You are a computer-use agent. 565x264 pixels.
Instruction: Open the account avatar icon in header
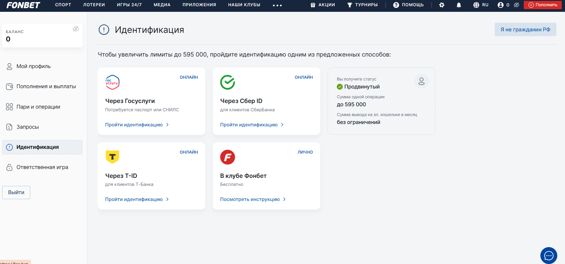(501, 5)
